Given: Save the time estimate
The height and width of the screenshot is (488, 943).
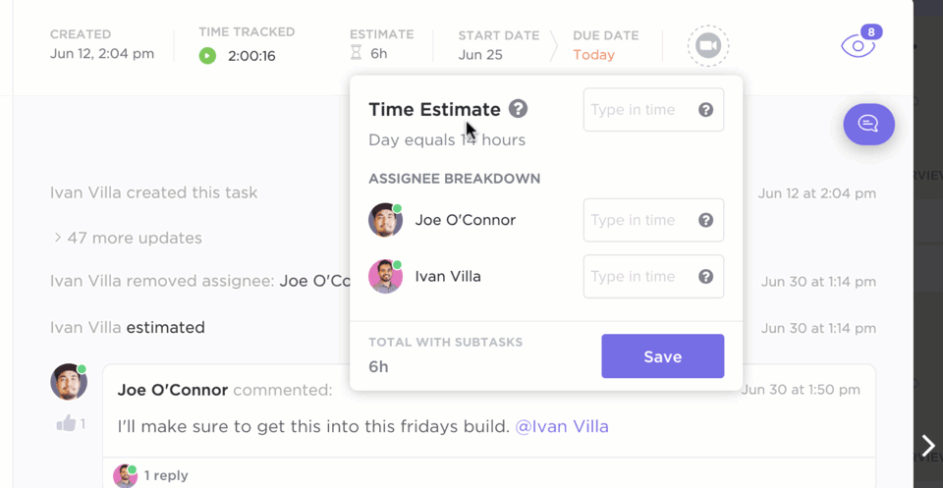Looking at the screenshot, I should click(663, 356).
